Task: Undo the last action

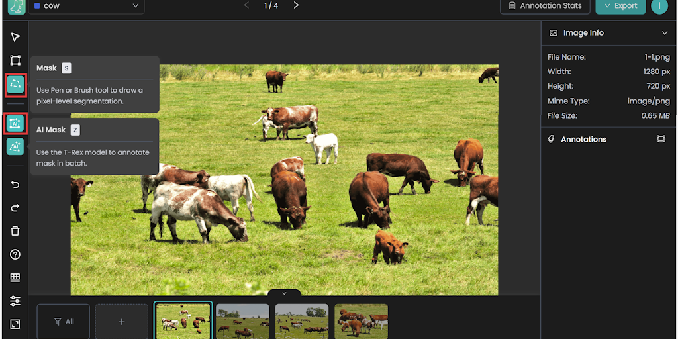Action: pos(16,185)
